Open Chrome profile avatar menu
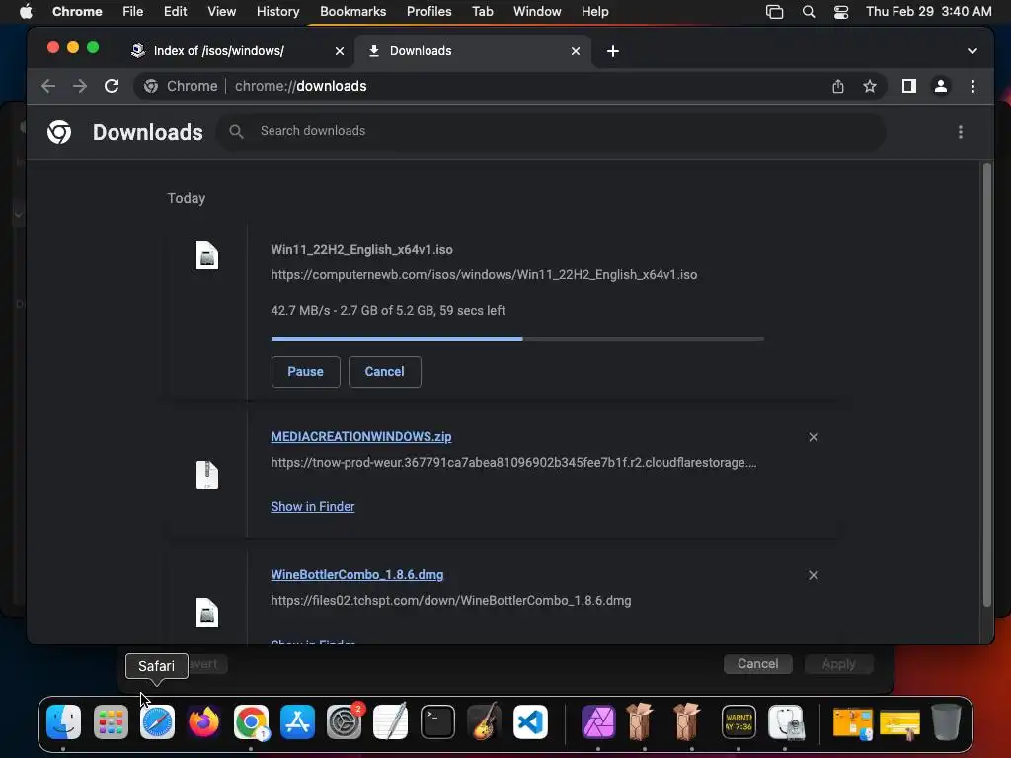The height and width of the screenshot is (758, 1011). click(x=941, y=86)
